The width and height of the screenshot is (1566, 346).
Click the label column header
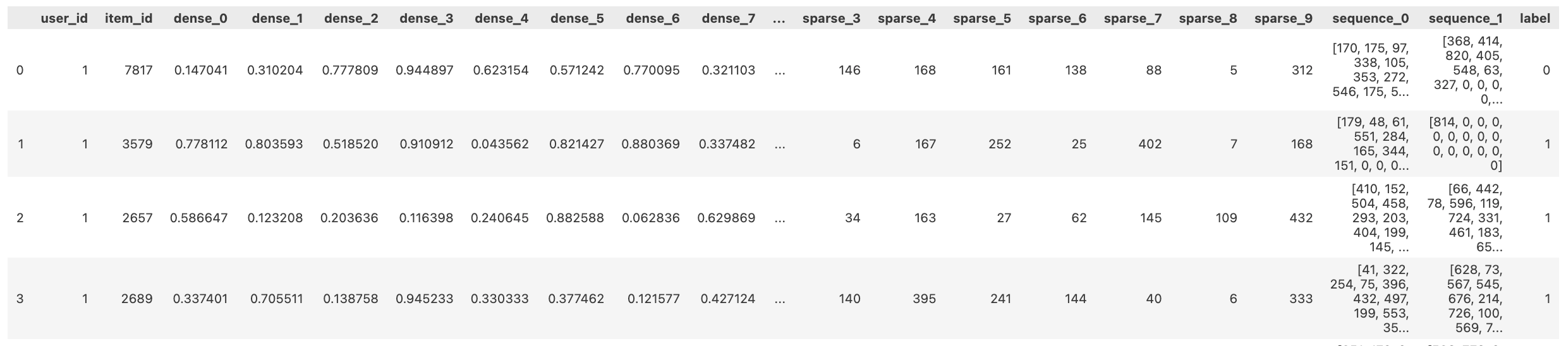(1534, 18)
